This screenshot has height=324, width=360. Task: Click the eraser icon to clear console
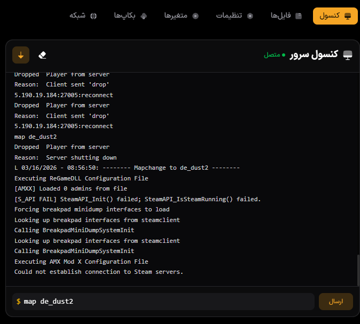(42, 55)
